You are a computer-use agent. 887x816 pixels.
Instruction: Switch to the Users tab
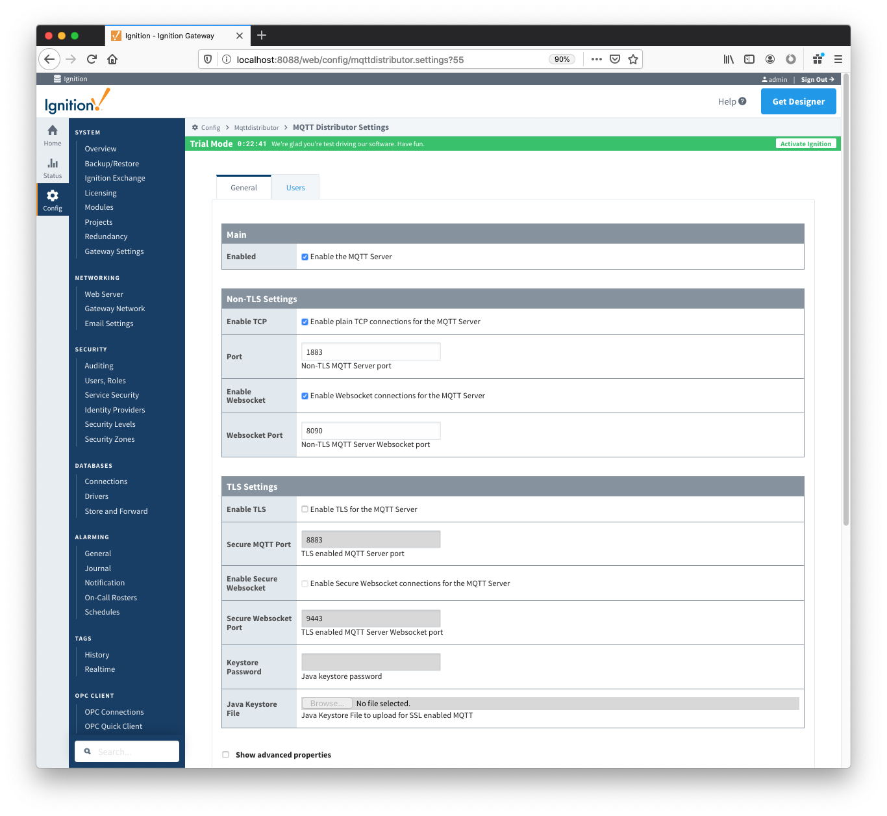295,188
